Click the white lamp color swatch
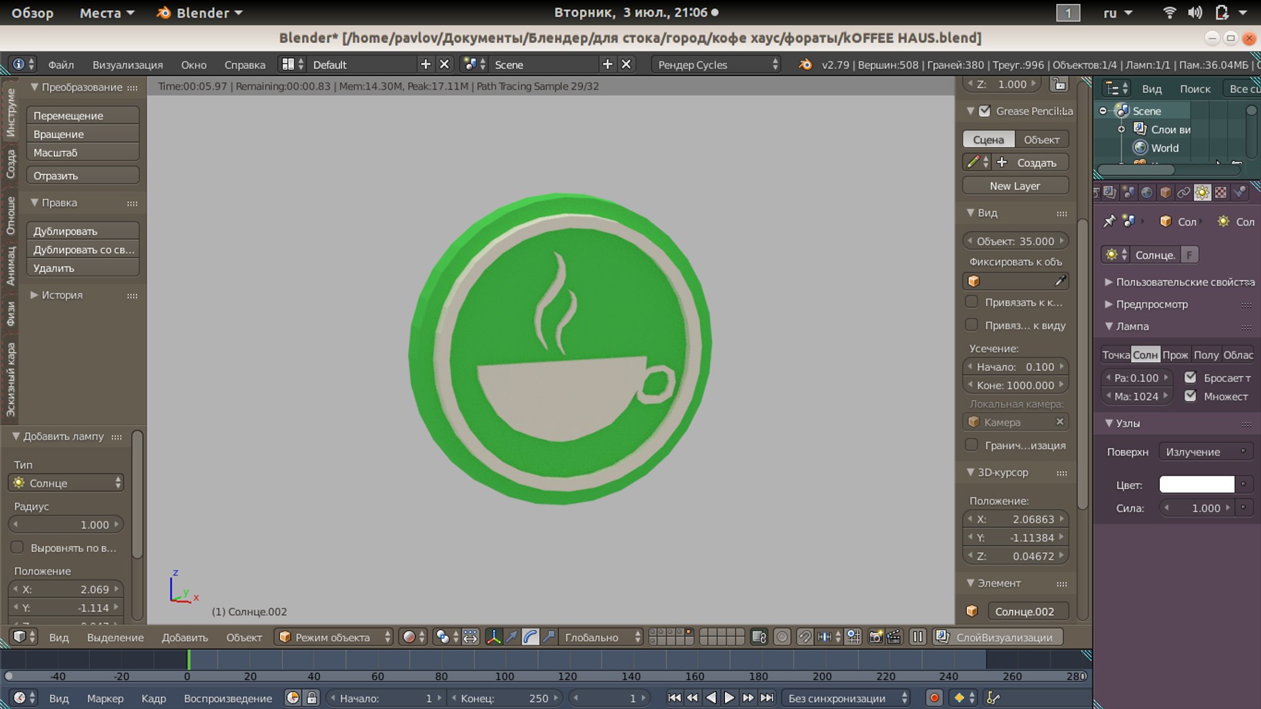Screen dimensions: 1261x709 pyautogui.click(x=1197, y=485)
